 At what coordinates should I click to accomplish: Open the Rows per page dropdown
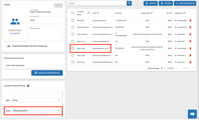tap(163, 68)
